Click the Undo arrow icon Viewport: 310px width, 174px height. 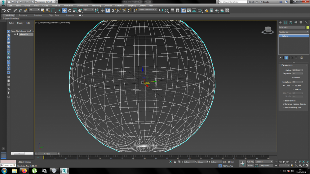coord(4,10)
